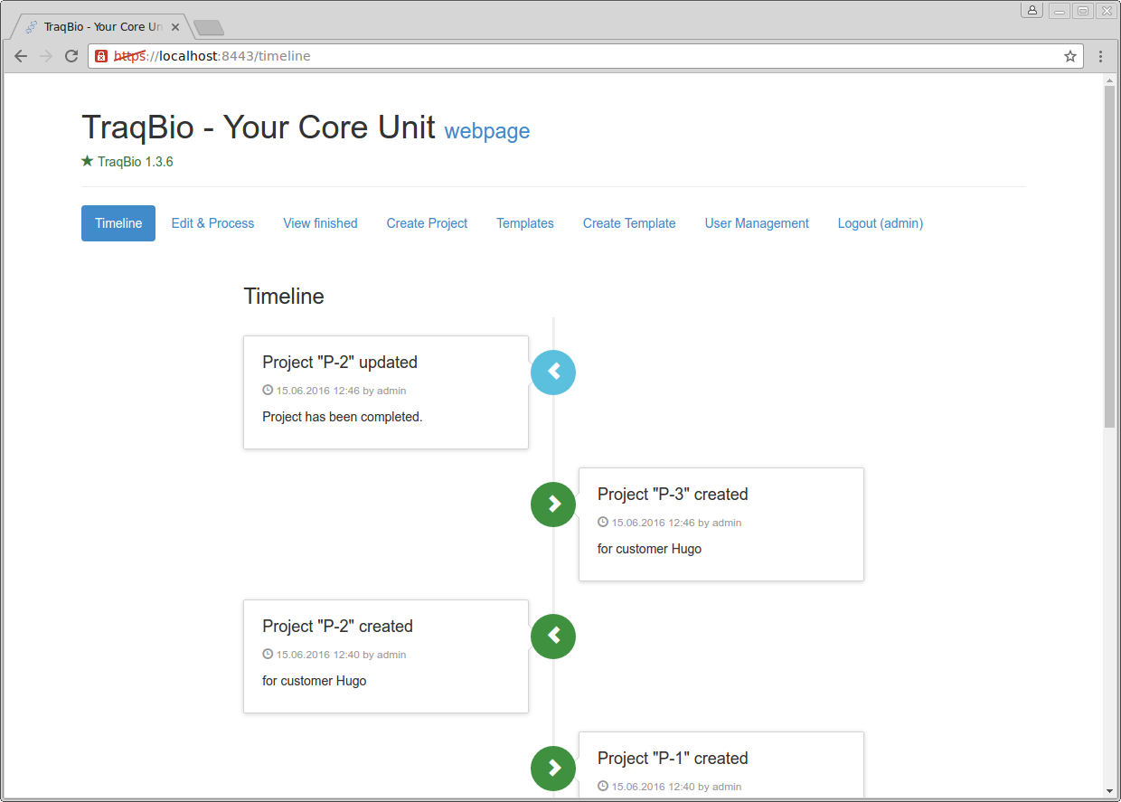This screenshot has height=802, width=1121.
Task: Click clock icon in P-2 updated card
Action: [x=268, y=391]
